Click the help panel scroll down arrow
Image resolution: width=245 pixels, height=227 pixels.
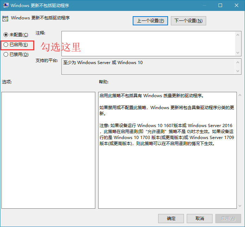coord(240,206)
